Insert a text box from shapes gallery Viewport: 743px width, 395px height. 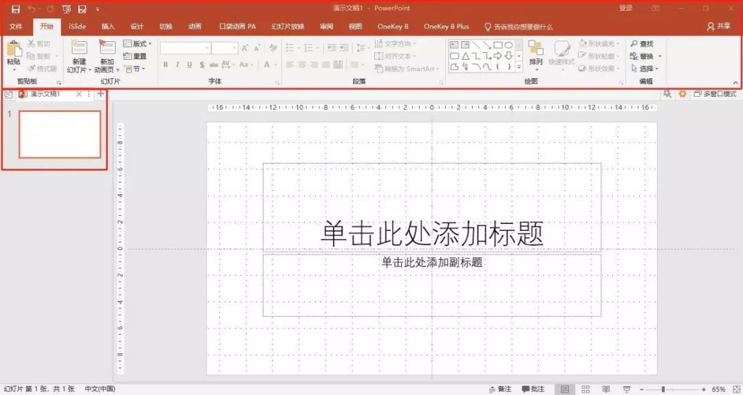[454, 45]
